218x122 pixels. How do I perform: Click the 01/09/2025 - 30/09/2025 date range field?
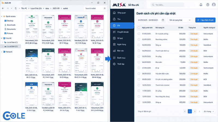point(151,20)
